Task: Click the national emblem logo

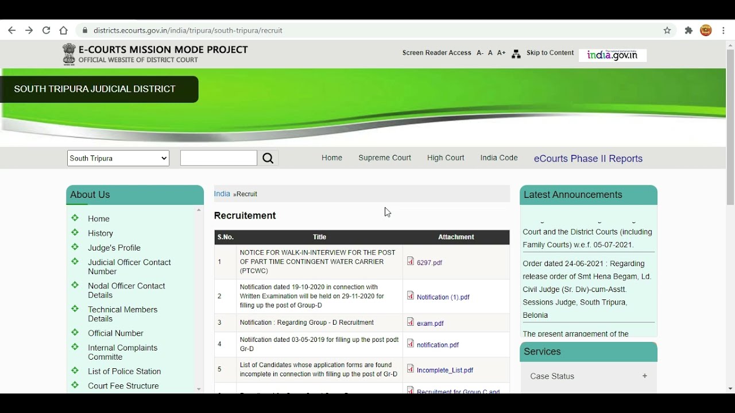Action: coord(69,54)
